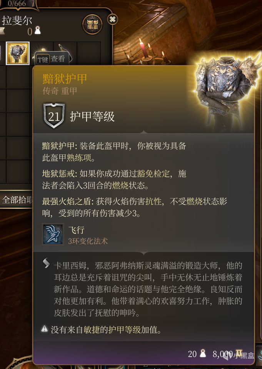This screenshot has width=262, height=369.
Task: Click the weight icon beside 20
Action: click(203, 354)
